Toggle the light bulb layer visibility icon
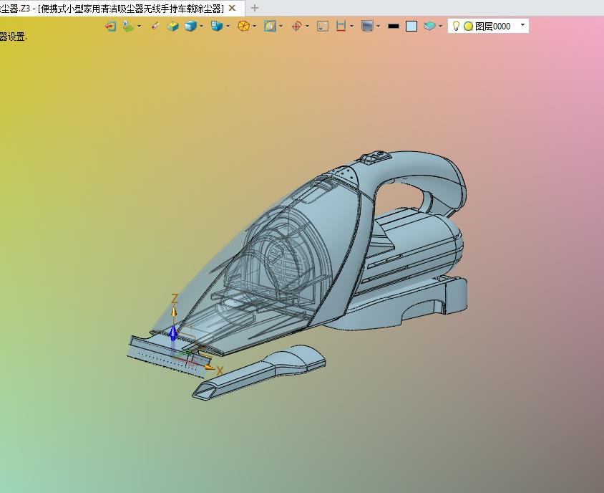This screenshot has height=493, width=604. point(456,26)
